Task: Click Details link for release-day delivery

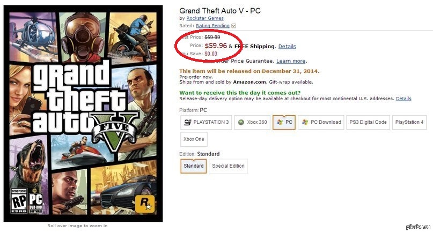Action: [403, 99]
